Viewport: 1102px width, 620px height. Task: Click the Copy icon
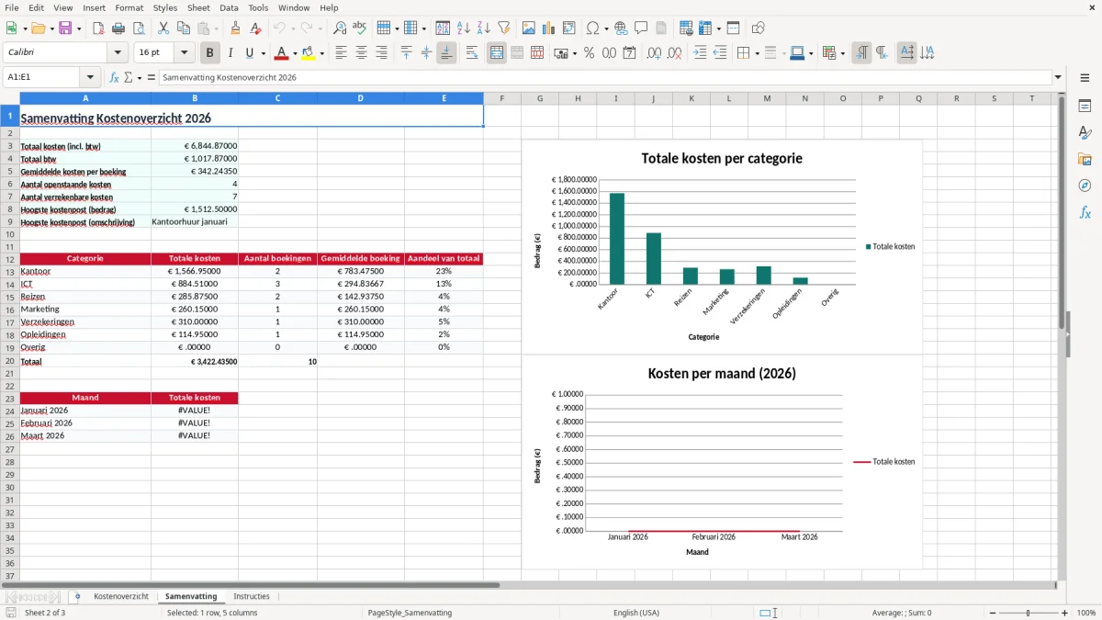point(184,28)
